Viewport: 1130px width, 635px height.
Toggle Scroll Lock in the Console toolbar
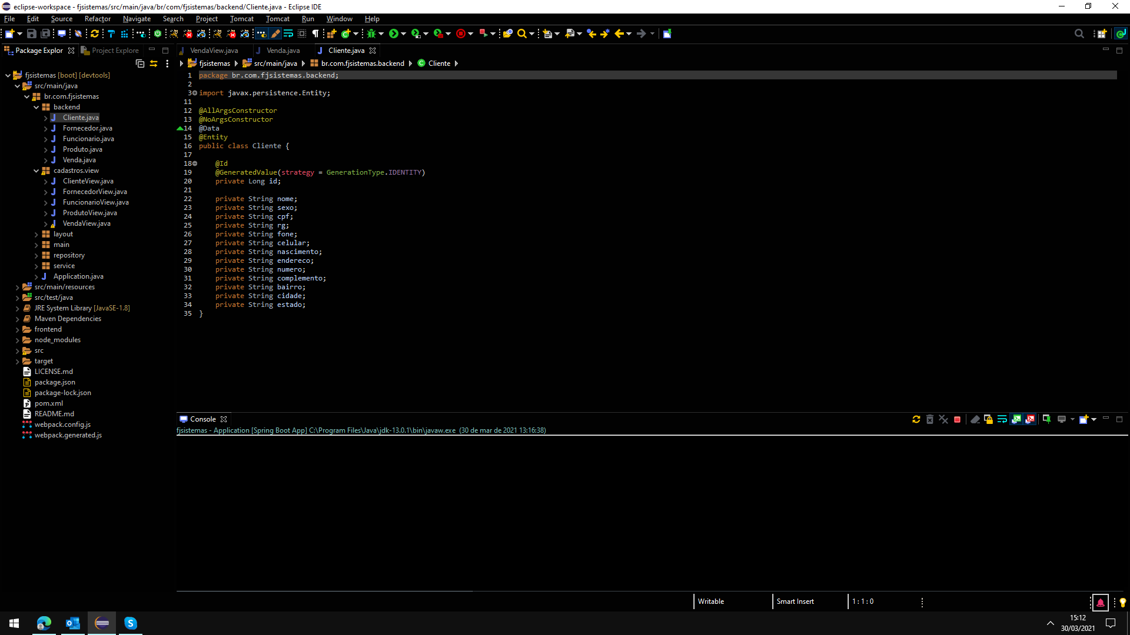click(x=988, y=419)
